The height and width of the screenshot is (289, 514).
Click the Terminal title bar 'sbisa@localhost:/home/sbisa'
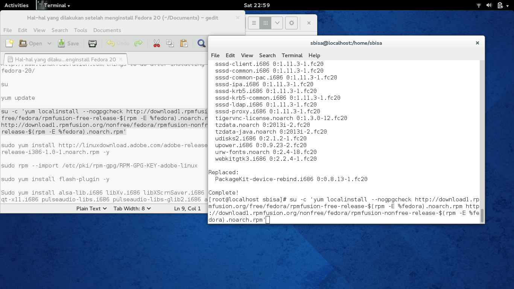tap(346, 43)
